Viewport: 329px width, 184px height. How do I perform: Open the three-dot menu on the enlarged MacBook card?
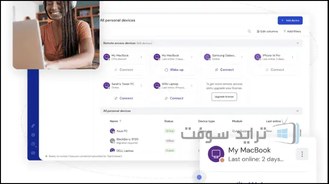coord(302,154)
